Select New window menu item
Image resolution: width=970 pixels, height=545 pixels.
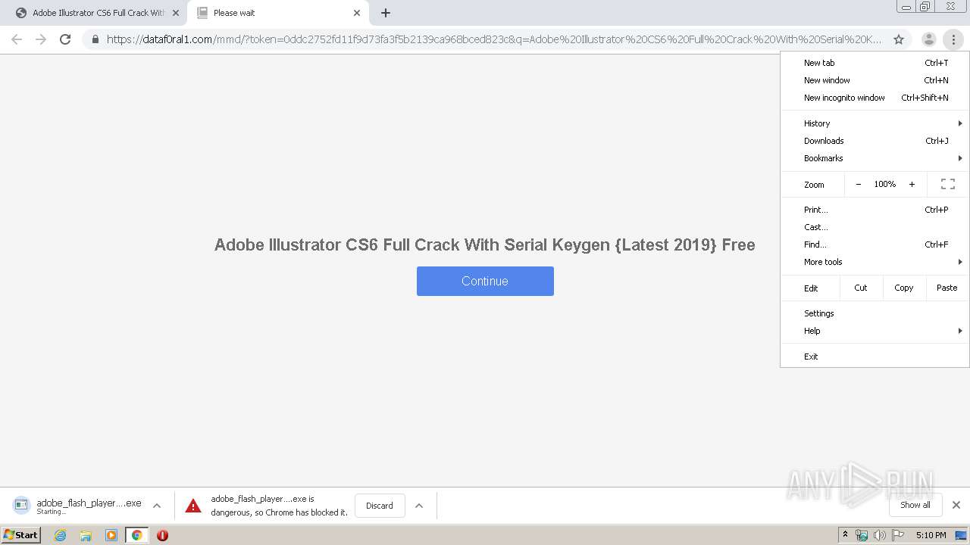click(x=875, y=80)
